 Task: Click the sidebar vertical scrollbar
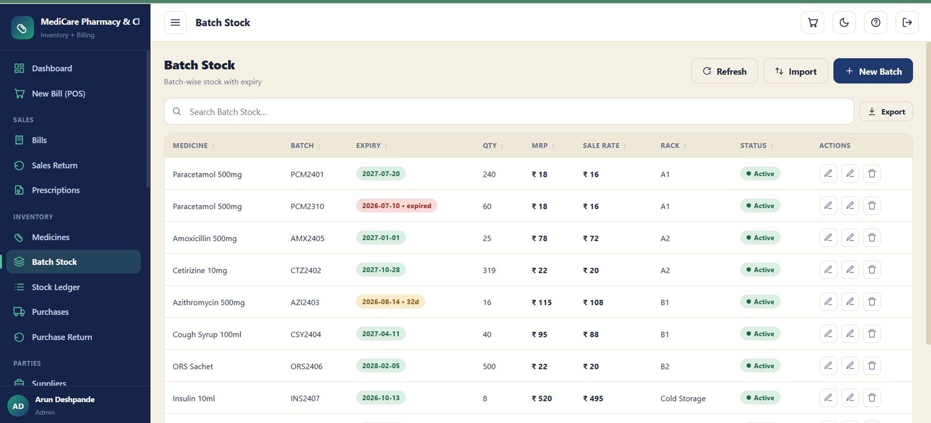click(x=148, y=119)
